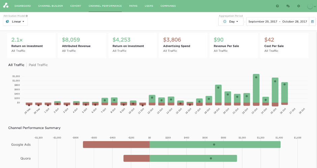Open the settings gear icon
The height and width of the screenshot is (168, 317).
(298, 6)
